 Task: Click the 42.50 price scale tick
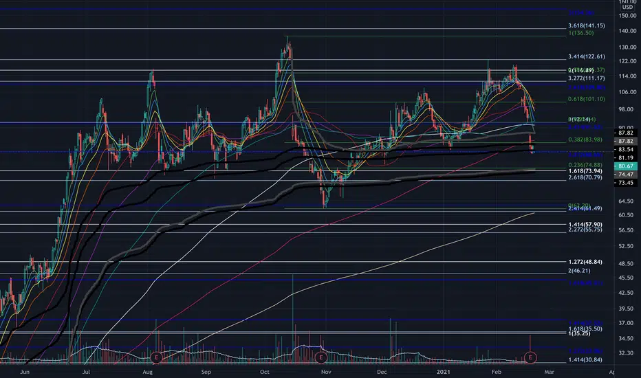pyautogui.click(x=627, y=293)
